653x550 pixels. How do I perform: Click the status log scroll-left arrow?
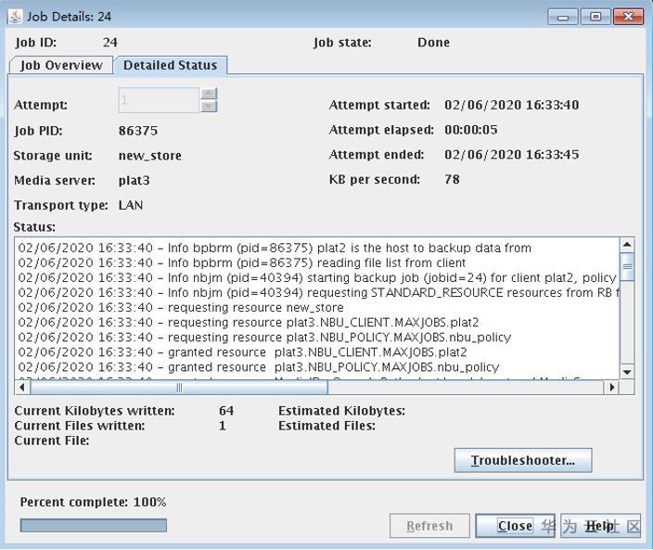pos(22,388)
